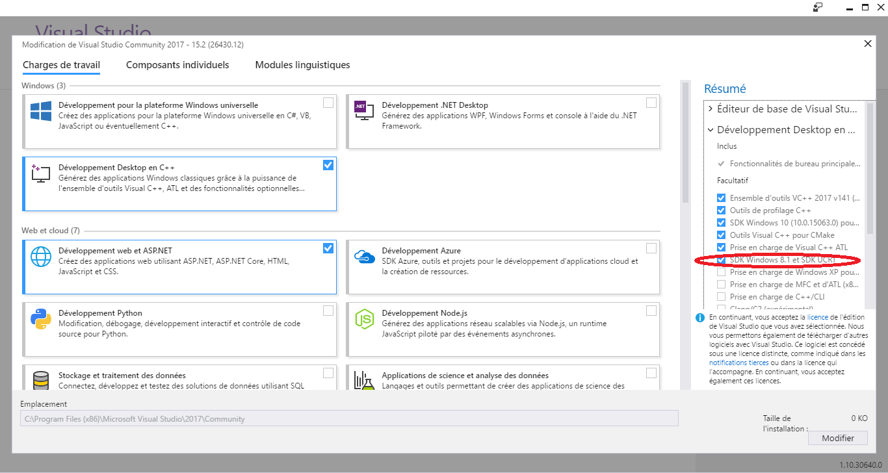Image resolution: width=888 pixels, height=473 pixels.
Task: Click the .NET Desktop workload icon
Action: point(364,109)
